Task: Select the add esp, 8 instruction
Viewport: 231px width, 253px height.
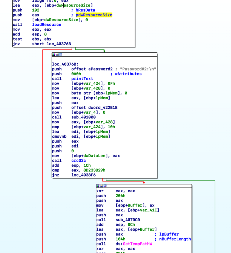Action: tap(30, 34)
